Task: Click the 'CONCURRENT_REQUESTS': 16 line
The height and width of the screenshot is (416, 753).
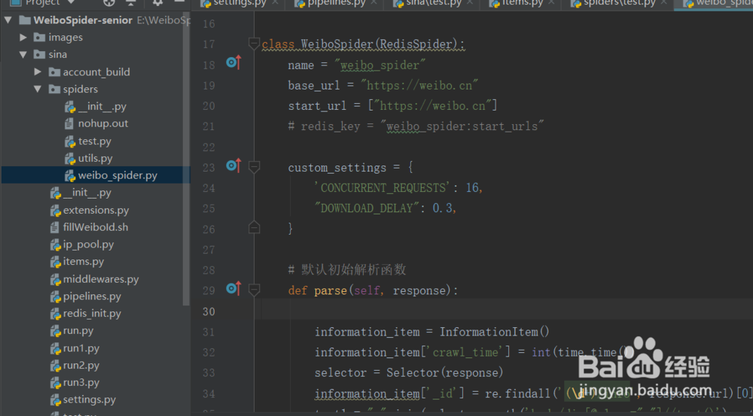Action: 398,187
